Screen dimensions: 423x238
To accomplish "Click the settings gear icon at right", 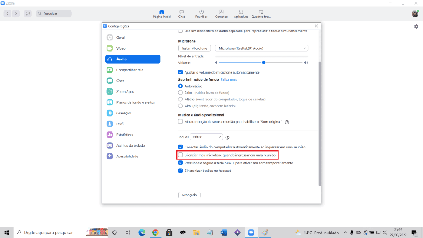I will pos(416,26).
